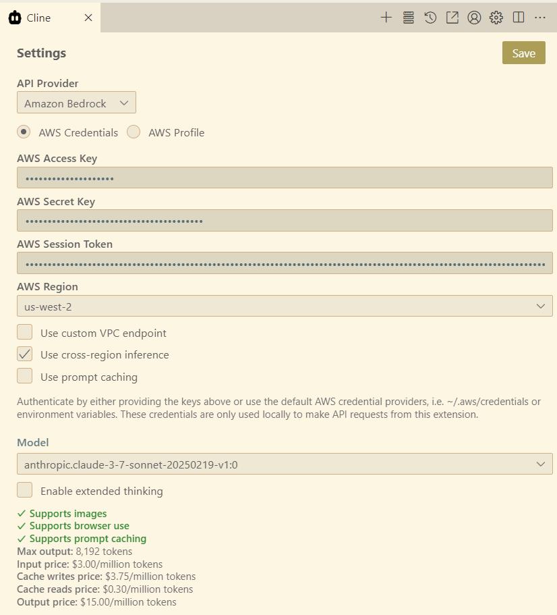The height and width of the screenshot is (615, 557).
Task: Open the task History icon
Action: (x=430, y=18)
